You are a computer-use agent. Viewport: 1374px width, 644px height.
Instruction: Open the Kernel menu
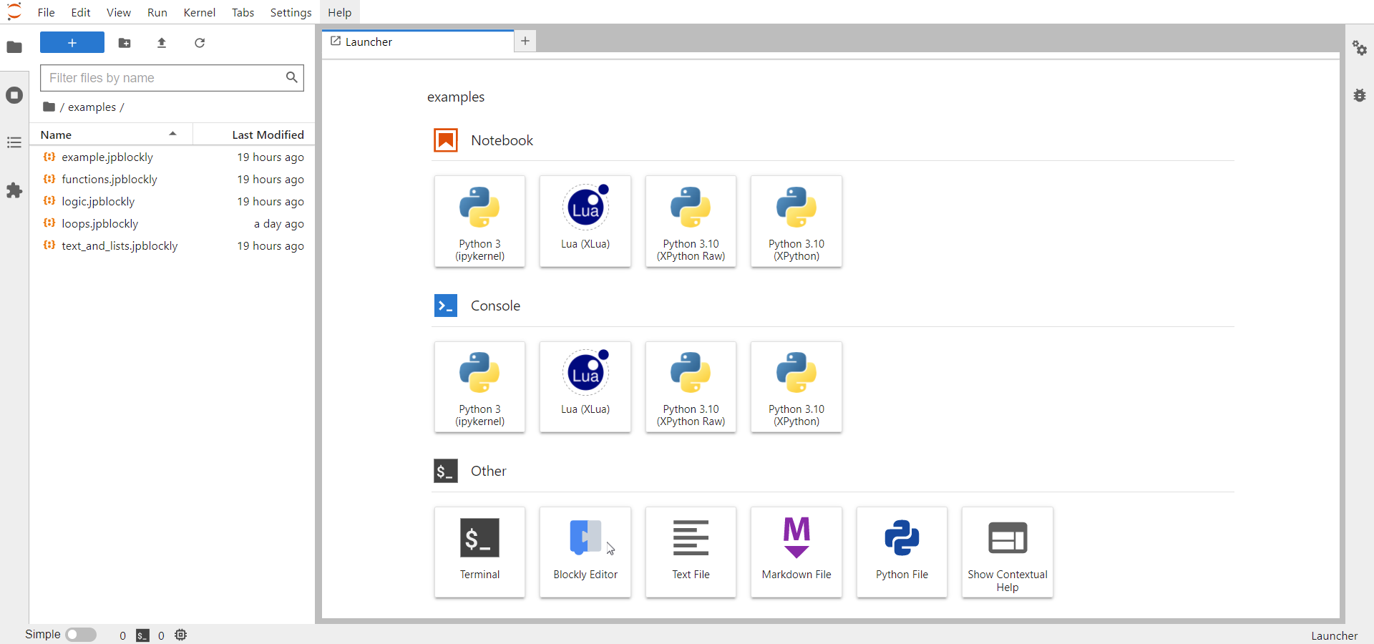tap(200, 12)
